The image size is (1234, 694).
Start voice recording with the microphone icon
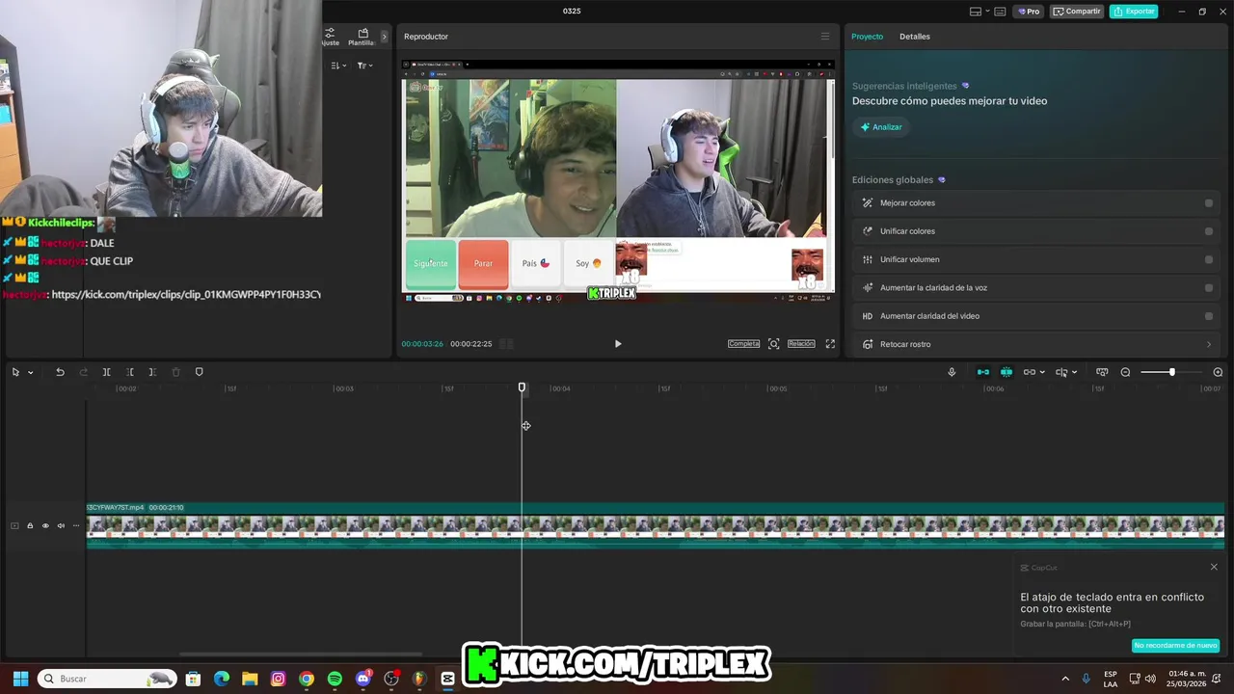(952, 372)
